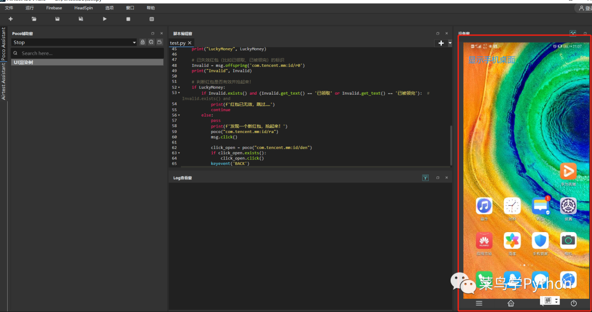Screen dimensions: 592x312
Task: Close the Poco辅助窗 panel
Action: point(162,33)
